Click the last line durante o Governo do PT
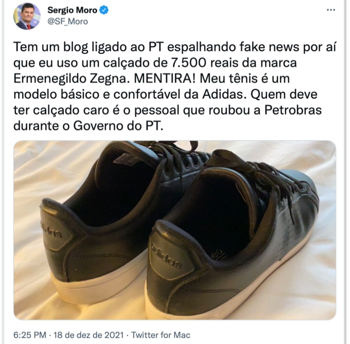Viewport: 350px width, 344px height. click(89, 126)
